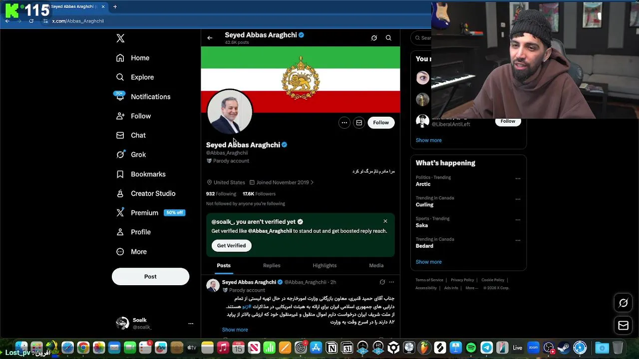This screenshot has height=359, width=639.
Task: Follow Seyed Abbas Araghchi
Action: 381,123
